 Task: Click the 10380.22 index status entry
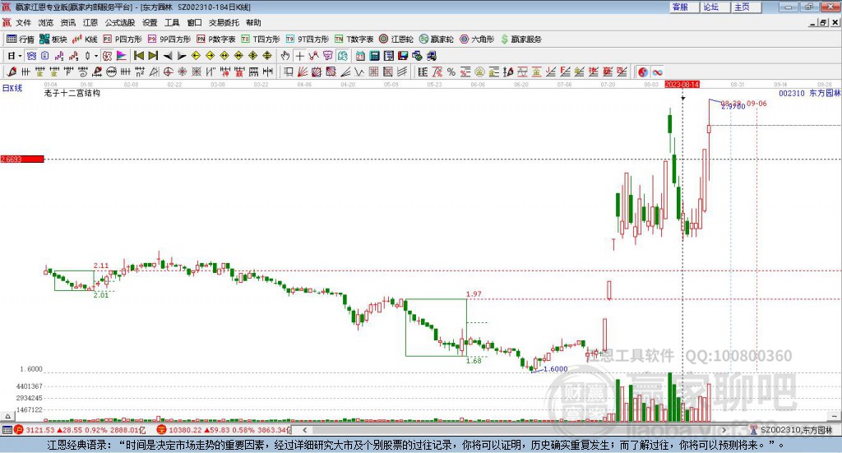tap(224, 430)
